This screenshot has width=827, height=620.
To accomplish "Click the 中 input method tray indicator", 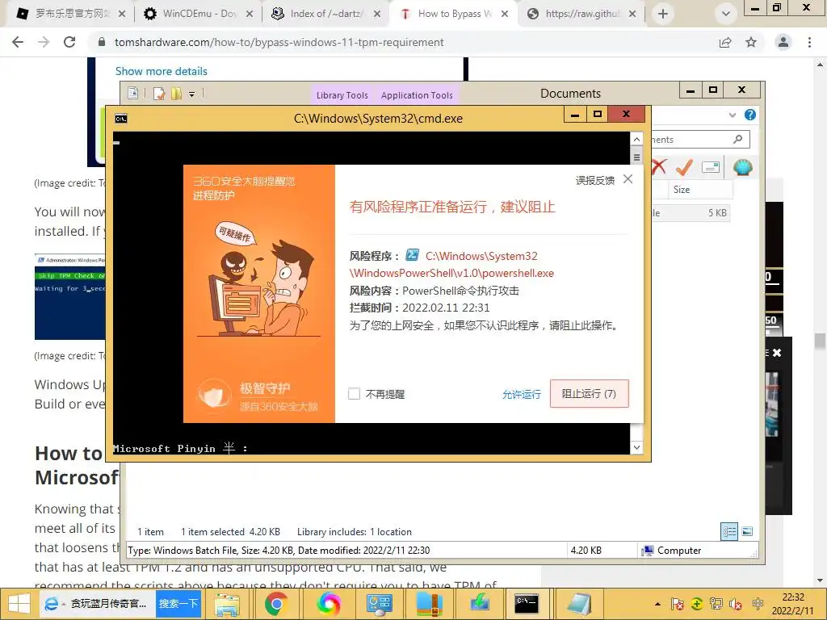I will coord(758,604).
